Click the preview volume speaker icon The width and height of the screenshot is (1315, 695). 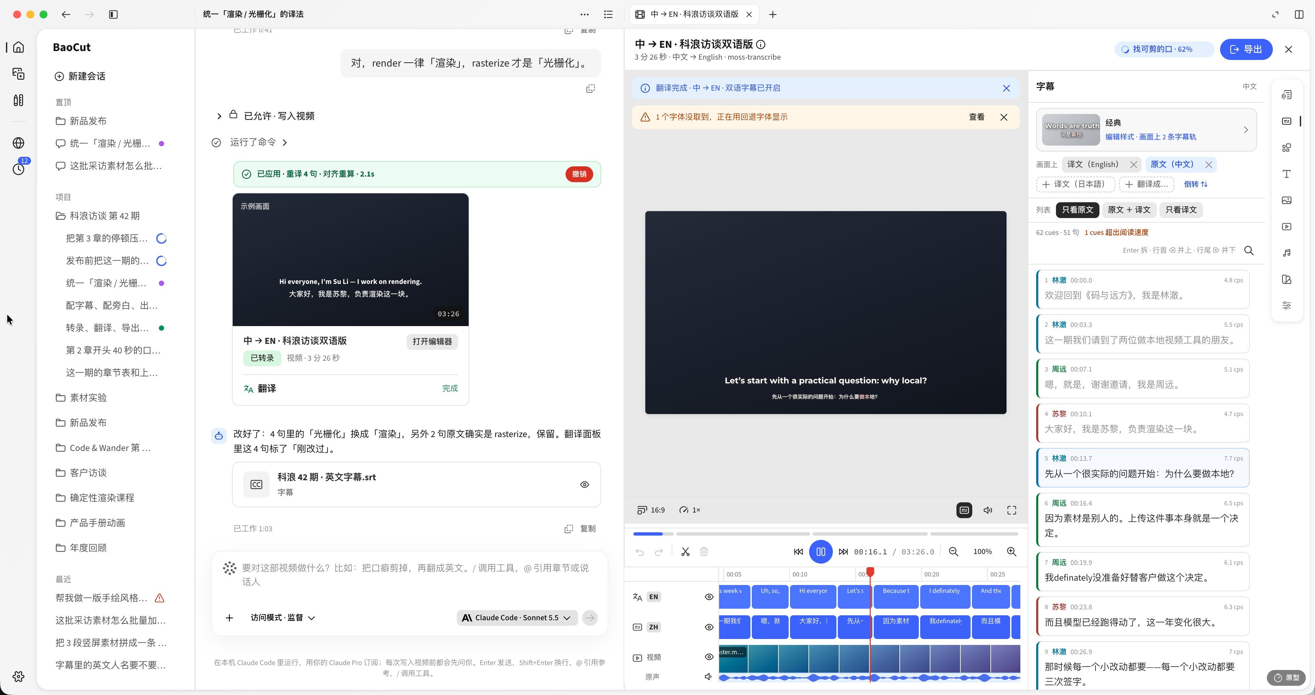coord(988,510)
